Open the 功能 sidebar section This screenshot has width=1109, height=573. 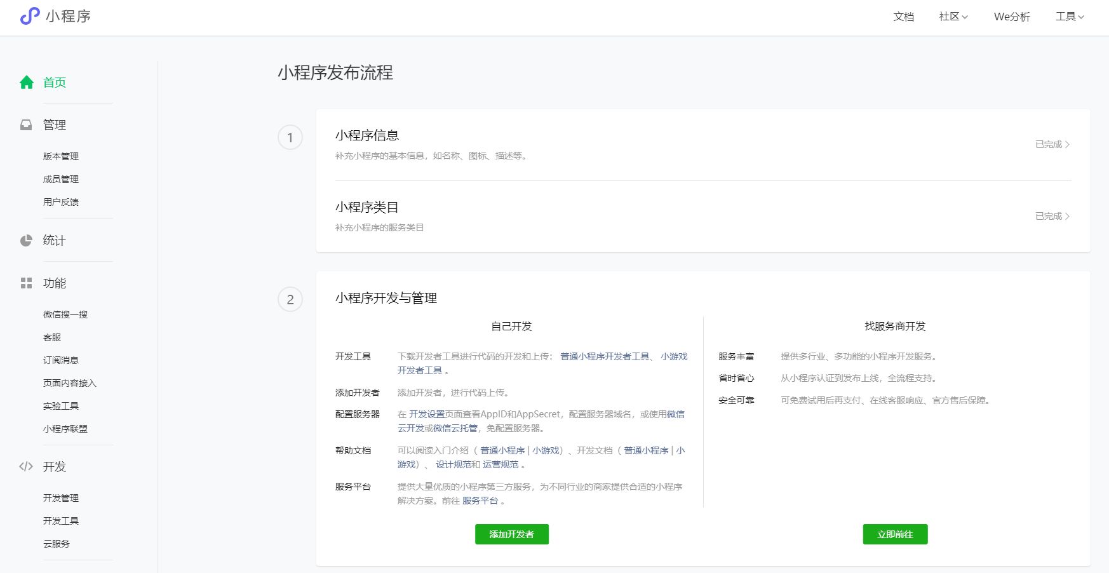pos(55,283)
